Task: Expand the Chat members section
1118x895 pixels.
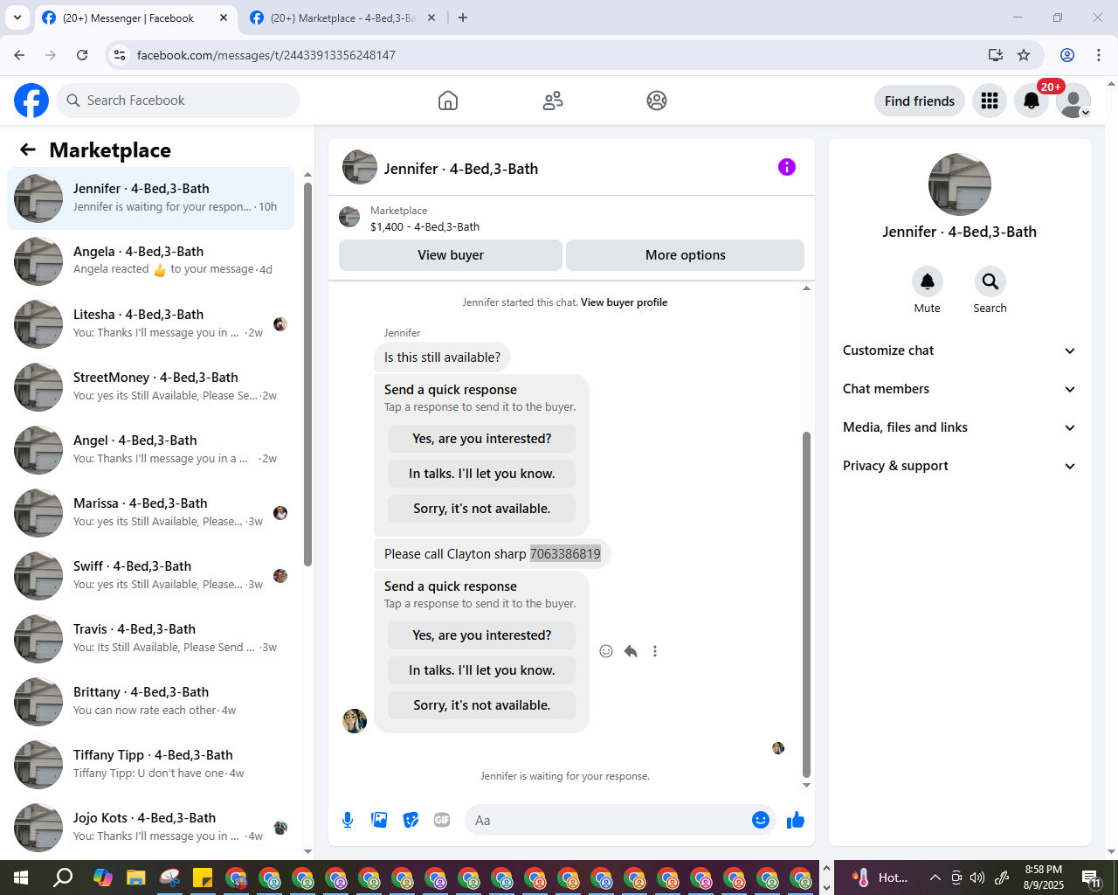Action: (x=959, y=389)
